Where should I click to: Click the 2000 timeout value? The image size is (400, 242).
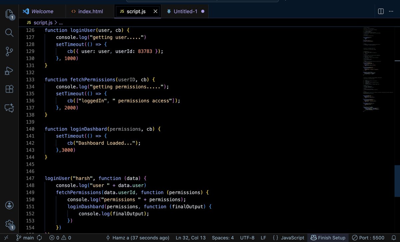point(70,108)
